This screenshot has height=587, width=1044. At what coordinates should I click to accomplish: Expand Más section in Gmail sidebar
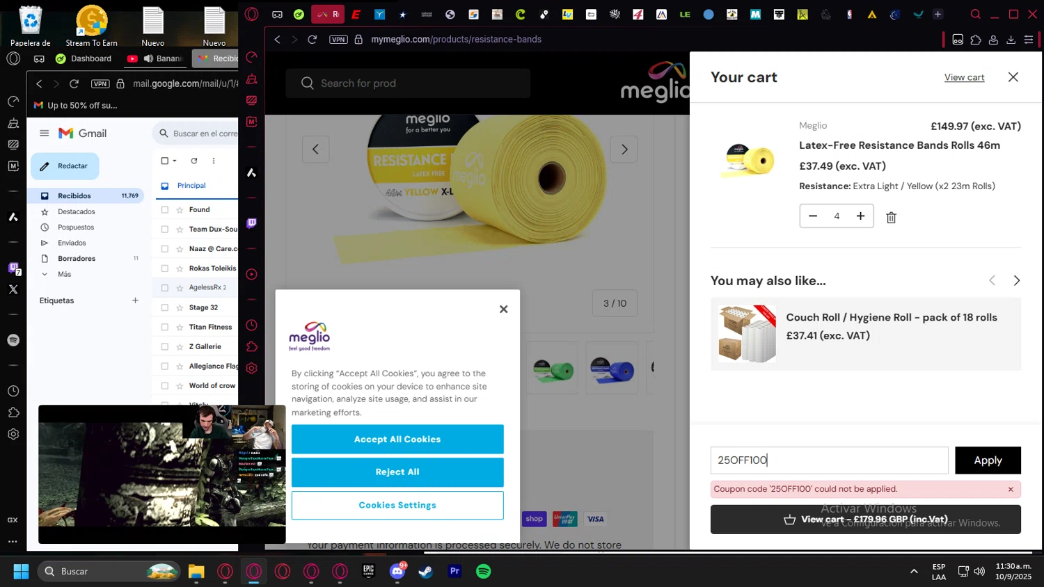point(64,275)
